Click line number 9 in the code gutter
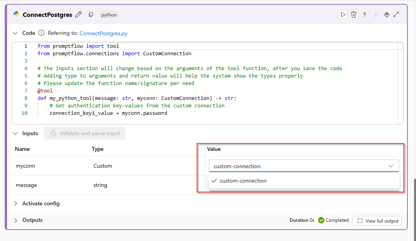The image size is (416, 241). pyautogui.click(x=26, y=106)
